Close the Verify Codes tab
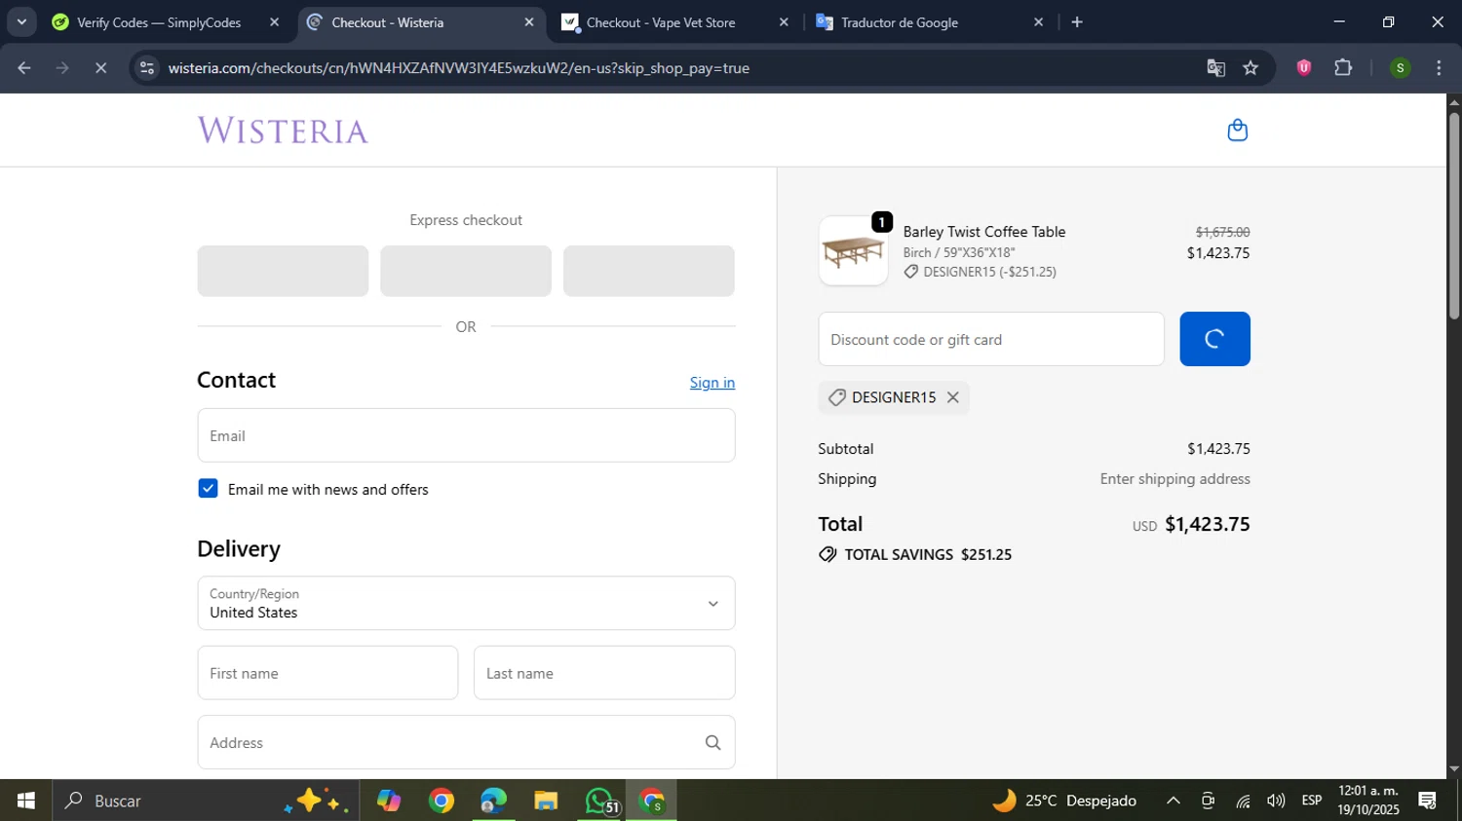 [x=274, y=22]
